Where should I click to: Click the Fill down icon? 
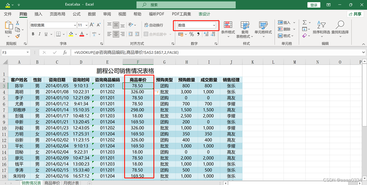click(x=304, y=29)
